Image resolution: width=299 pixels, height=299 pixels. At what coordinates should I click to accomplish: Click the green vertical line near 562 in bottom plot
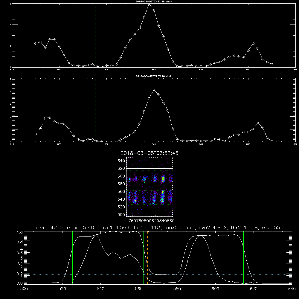[x=144, y=257]
